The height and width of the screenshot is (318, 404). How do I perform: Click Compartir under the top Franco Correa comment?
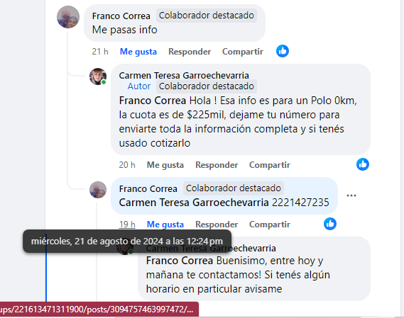243,52
